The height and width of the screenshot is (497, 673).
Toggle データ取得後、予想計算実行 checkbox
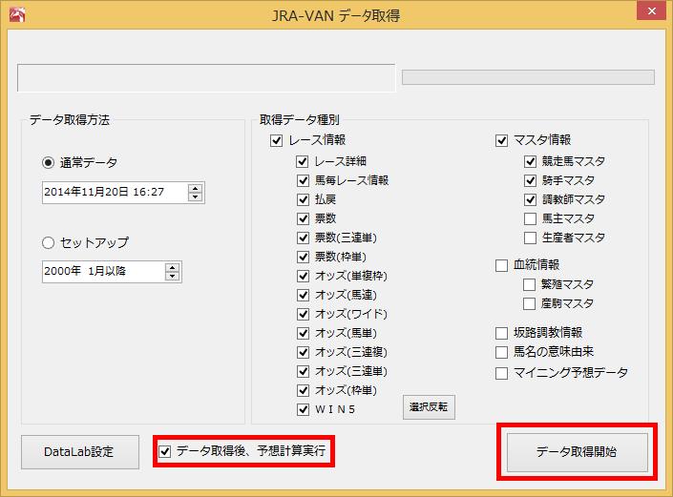pos(165,451)
